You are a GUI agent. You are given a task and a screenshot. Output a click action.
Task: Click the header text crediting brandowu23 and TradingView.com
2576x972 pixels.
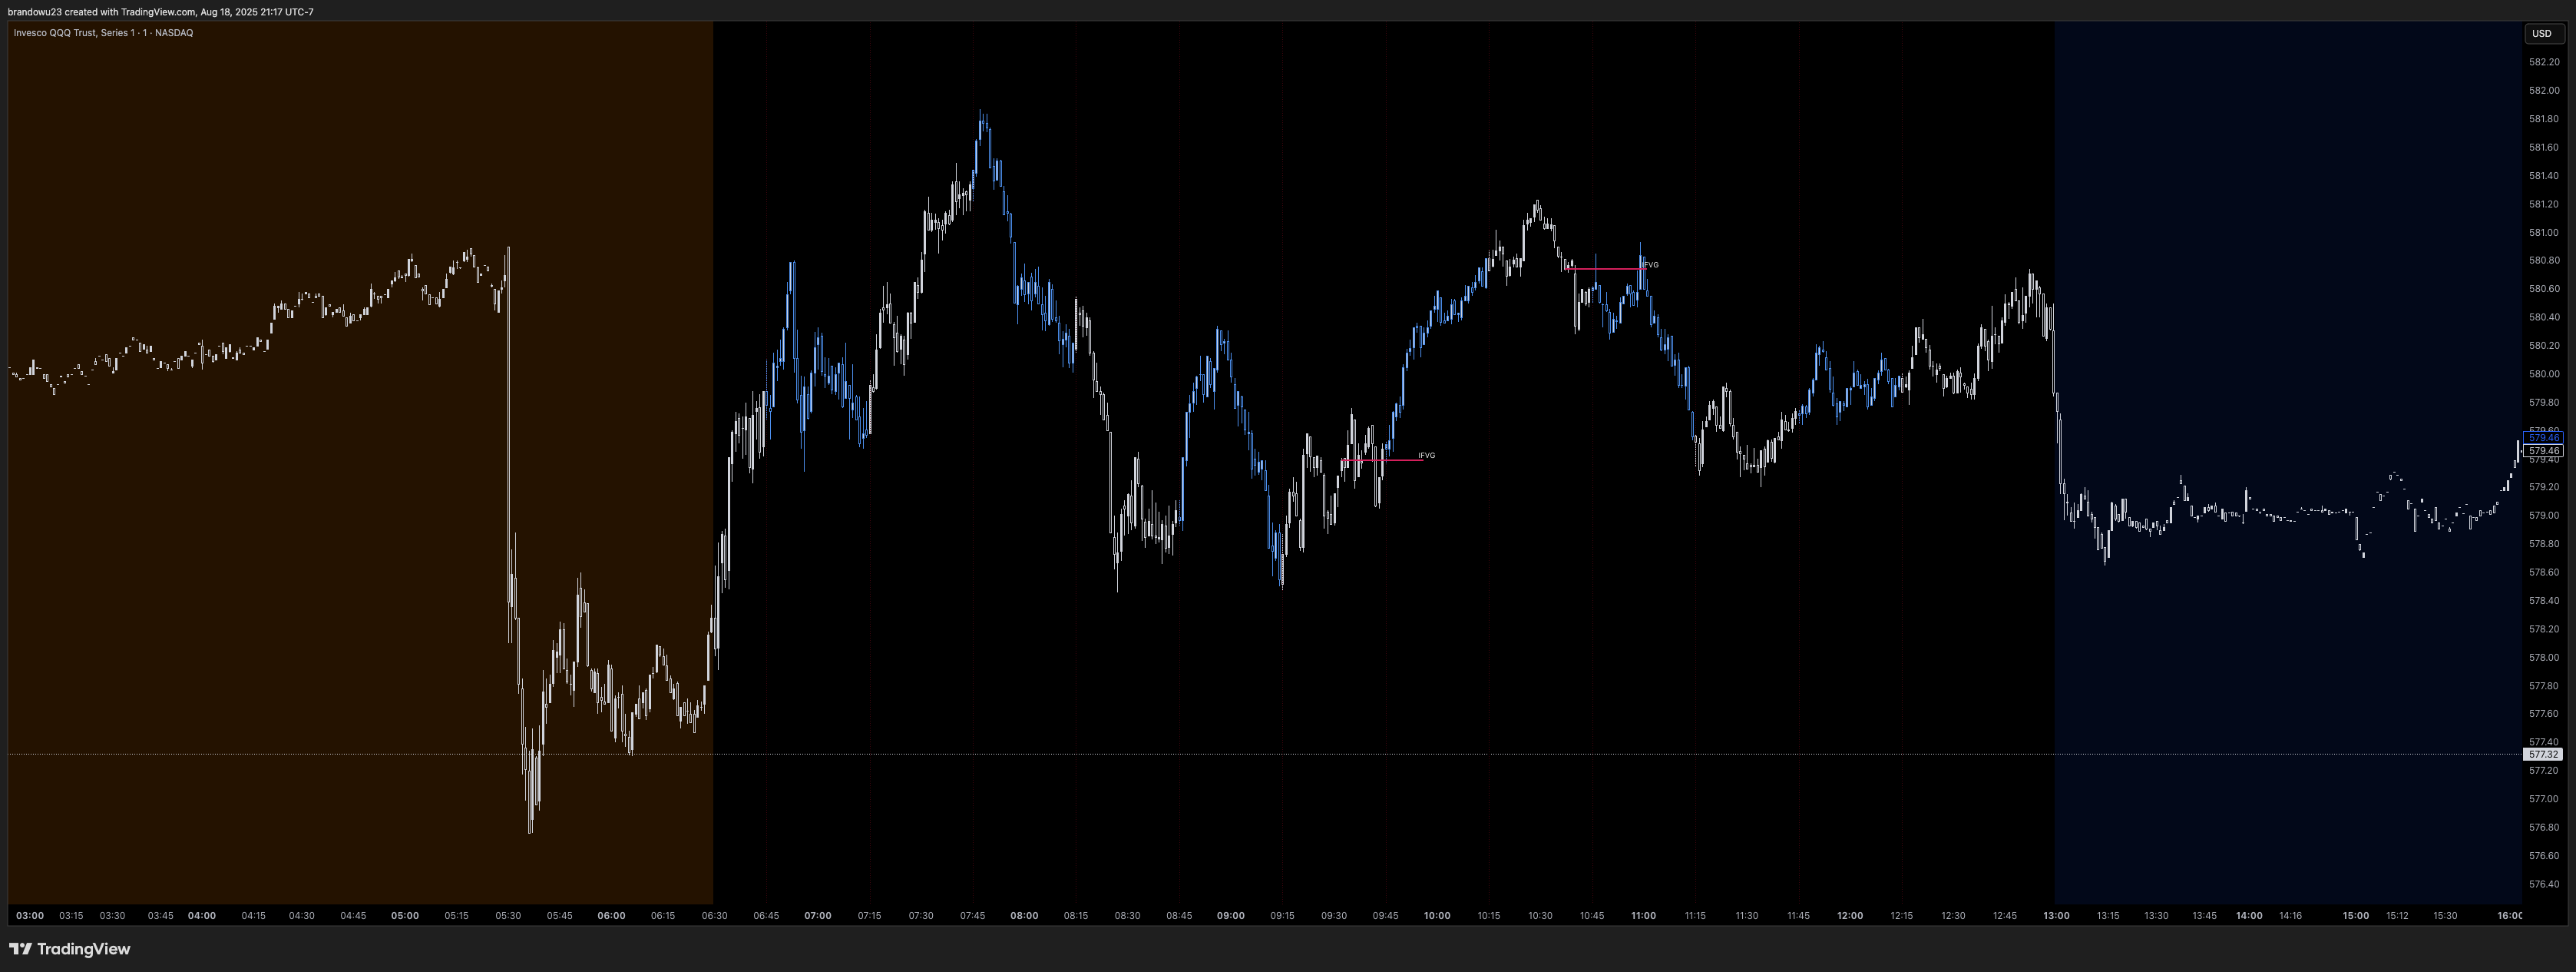(160, 12)
